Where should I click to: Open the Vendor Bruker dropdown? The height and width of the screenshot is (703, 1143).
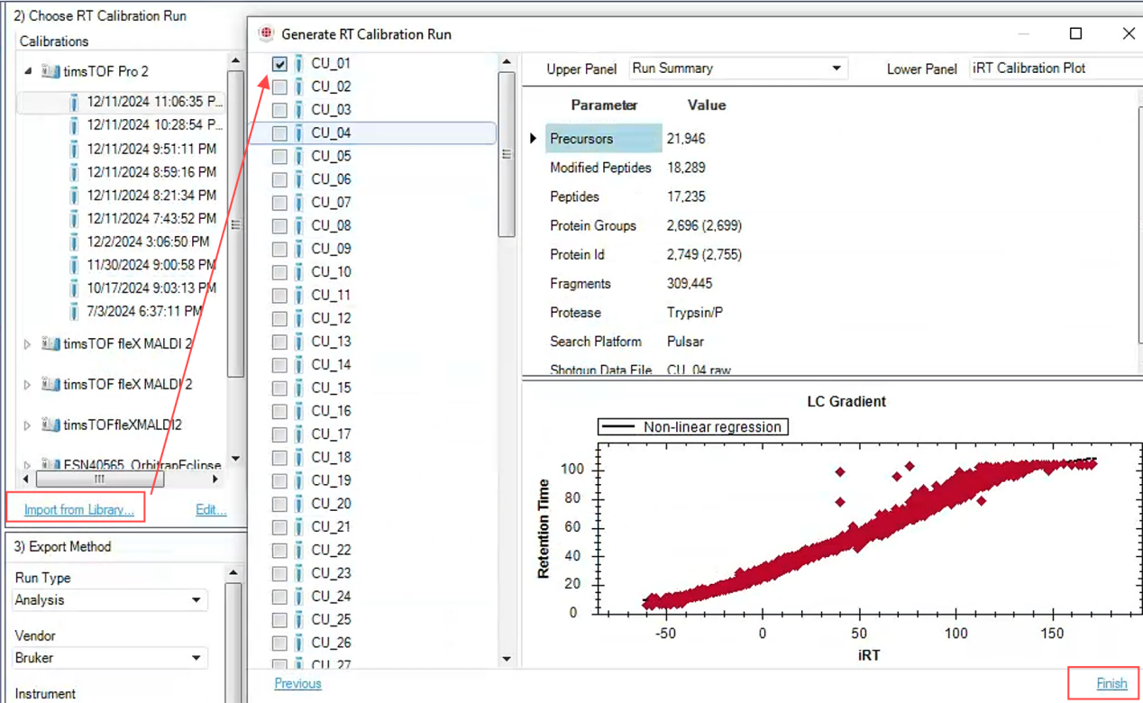coord(110,658)
